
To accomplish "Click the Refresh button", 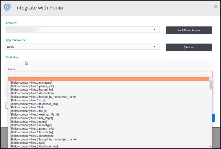I will tap(189, 47).
